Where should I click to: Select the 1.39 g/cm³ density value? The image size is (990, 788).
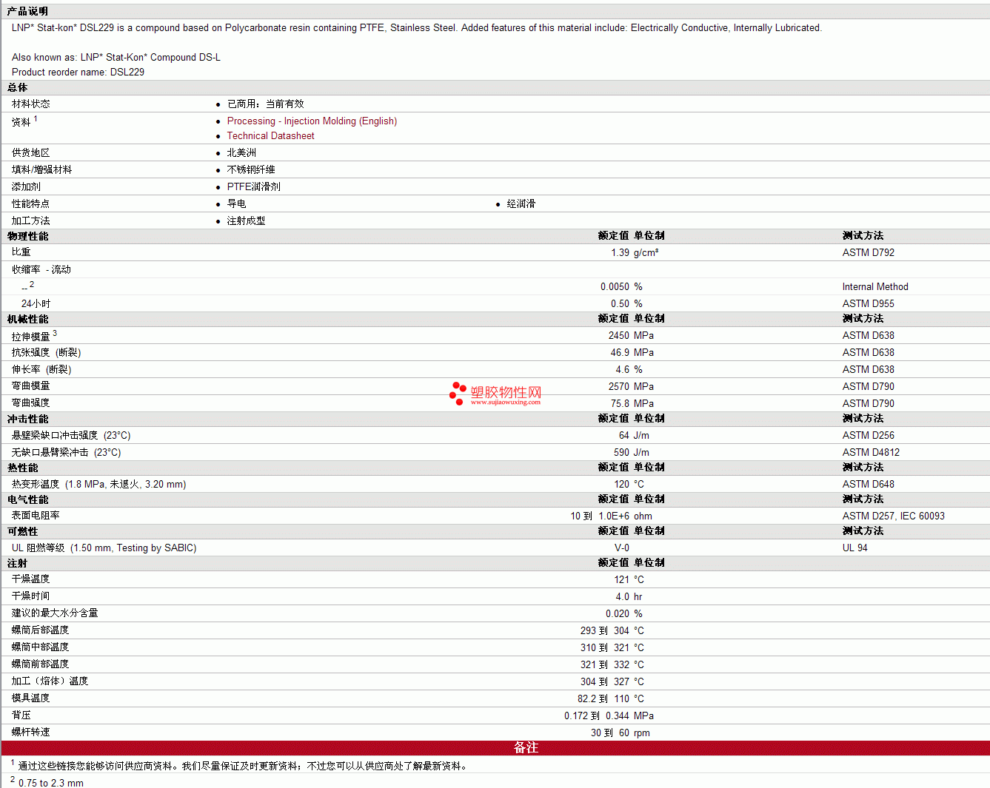point(635,253)
